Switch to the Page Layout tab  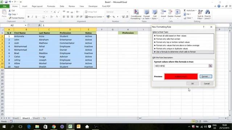point(37,6)
